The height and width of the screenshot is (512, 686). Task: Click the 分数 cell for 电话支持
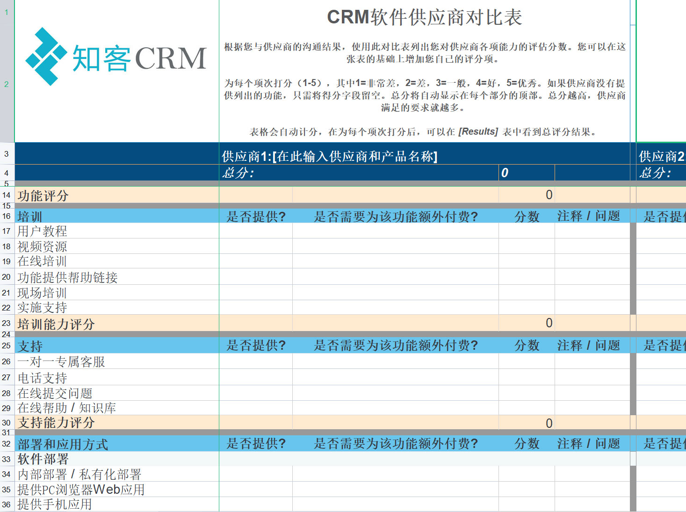click(x=527, y=377)
